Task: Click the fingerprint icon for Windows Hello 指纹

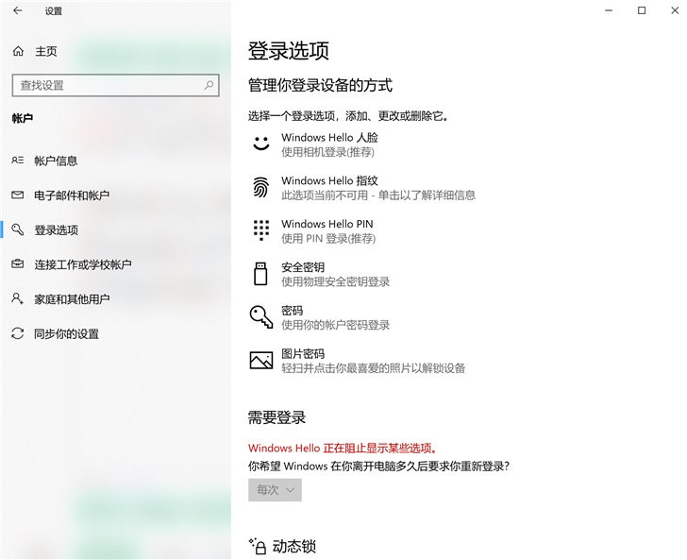Action: [260, 187]
